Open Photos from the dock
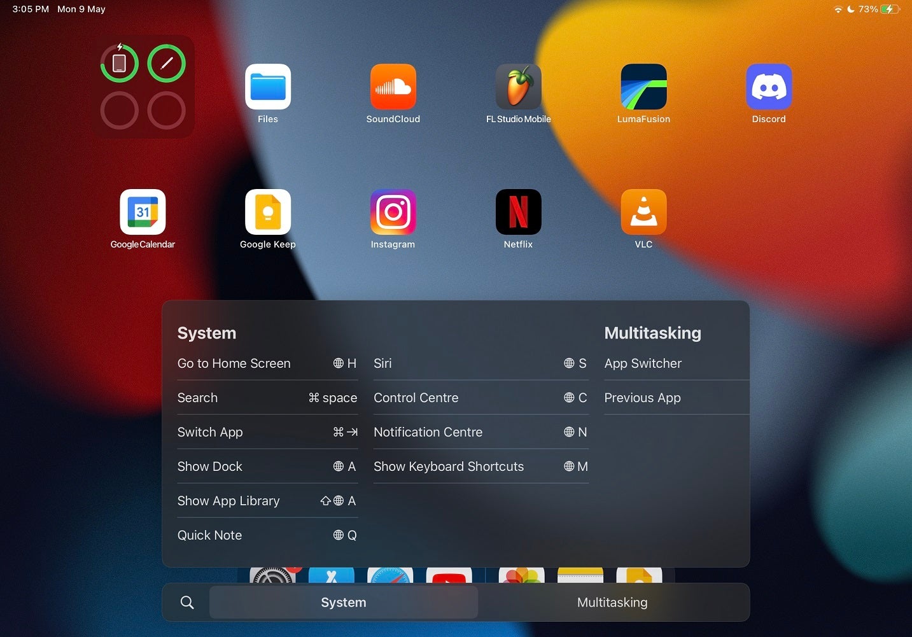This screenshot has height=637, width=912. click(521, 575)
